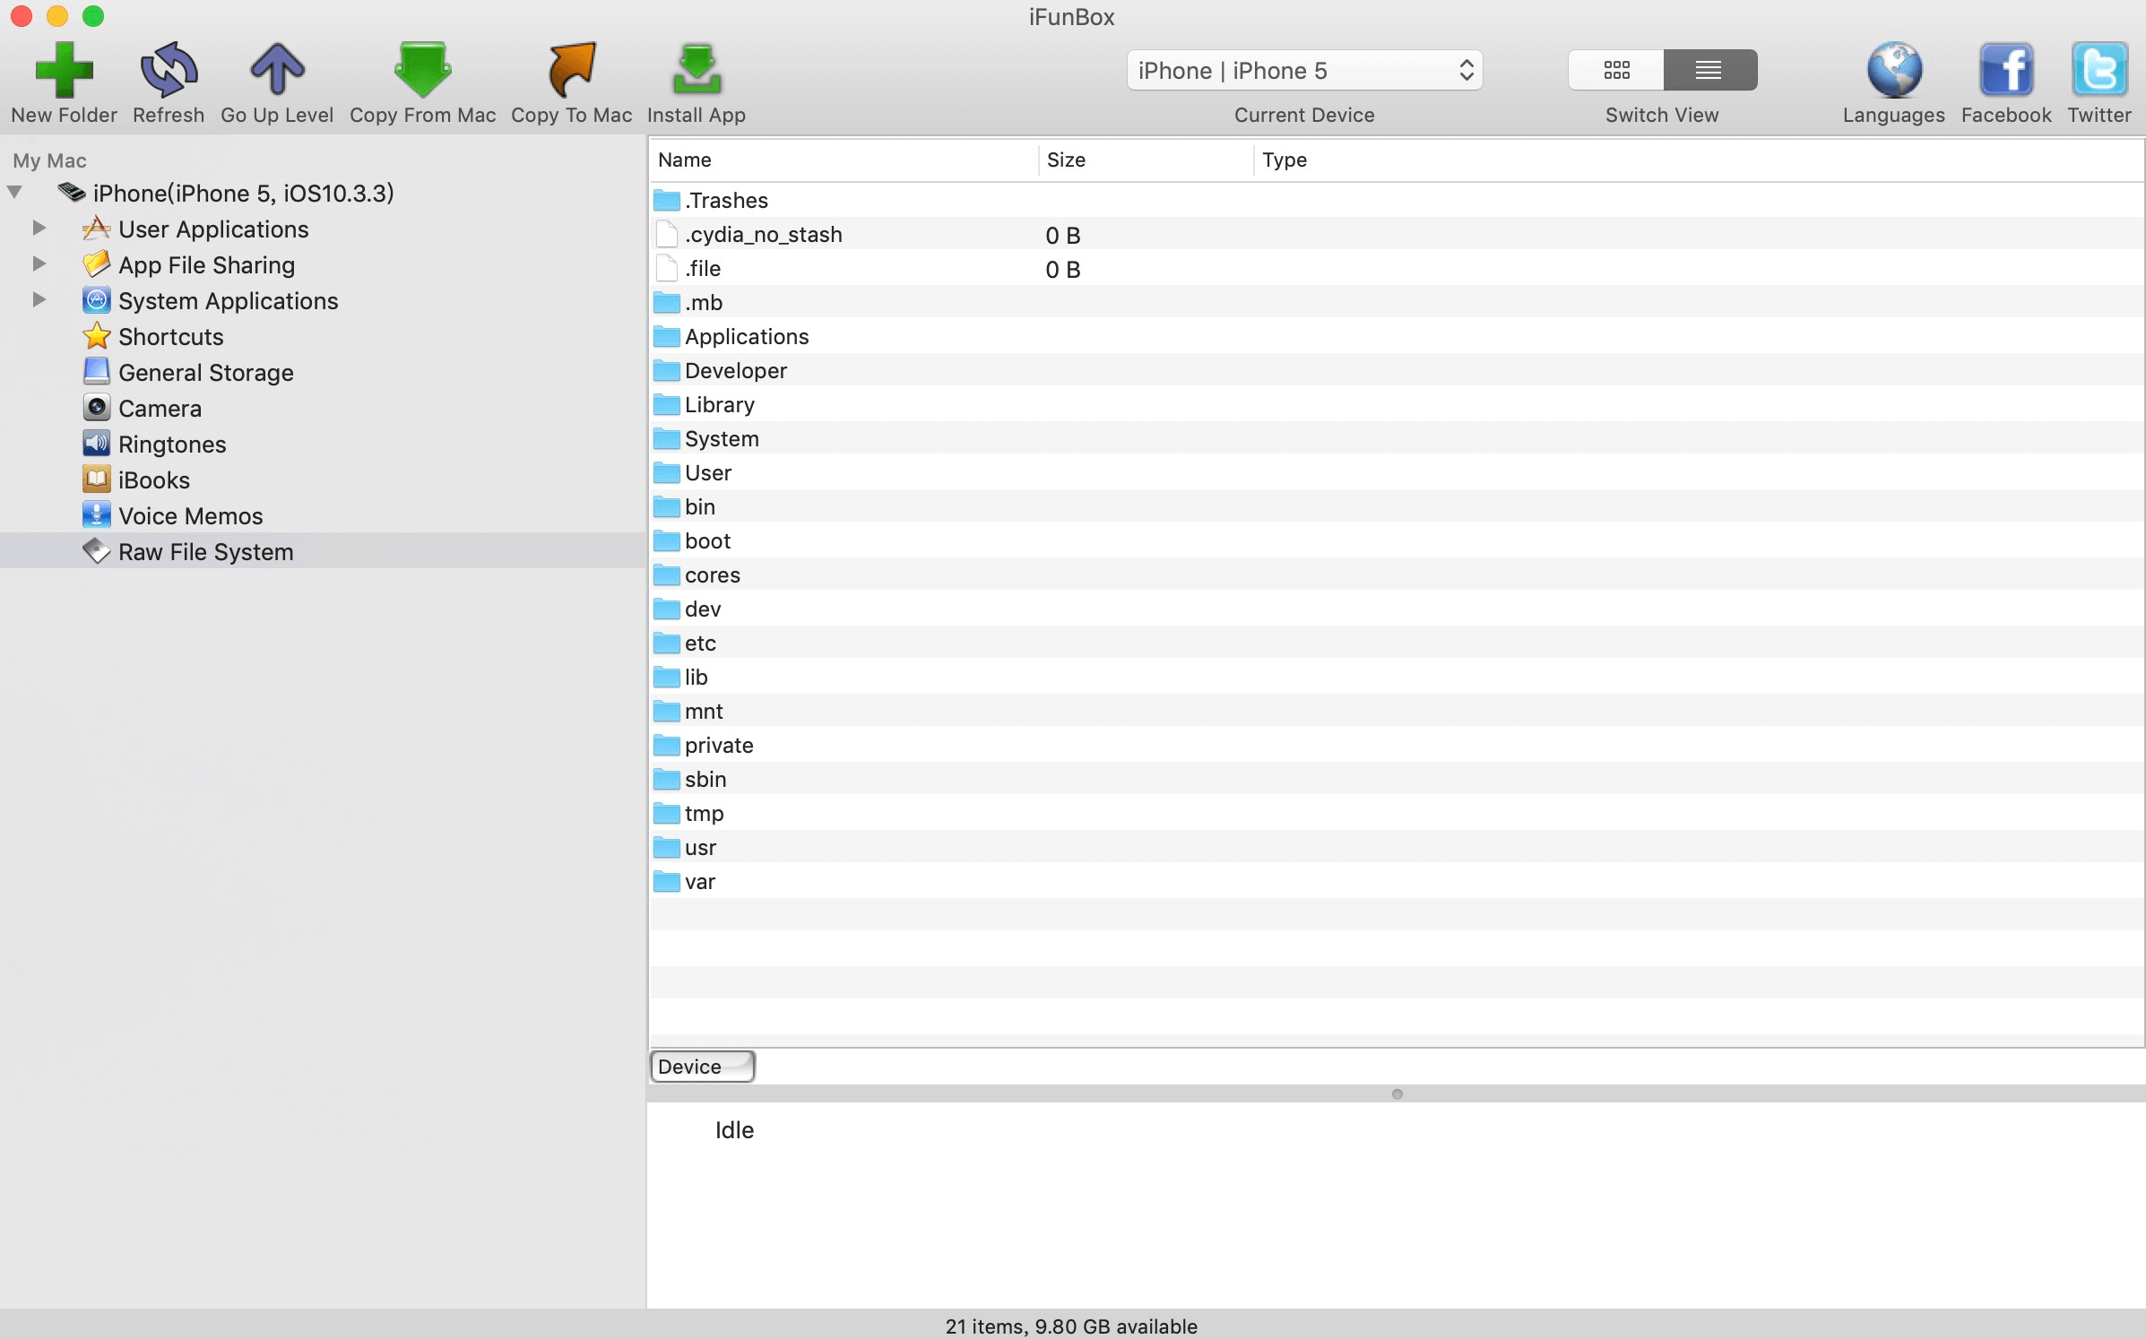Select the usr folder

[1397, 847]
